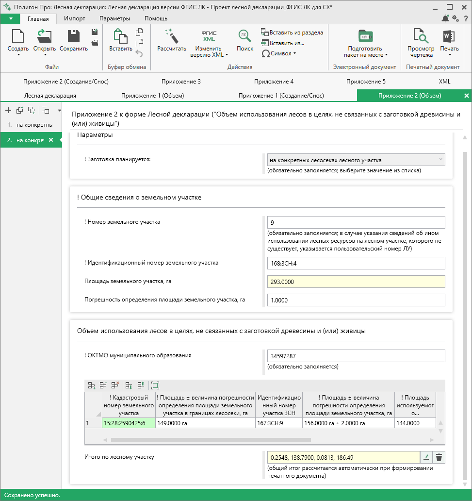Open Приложение 2 (Создание/Снос) tab
Screen dimensions: 472x501
point(66,82)
